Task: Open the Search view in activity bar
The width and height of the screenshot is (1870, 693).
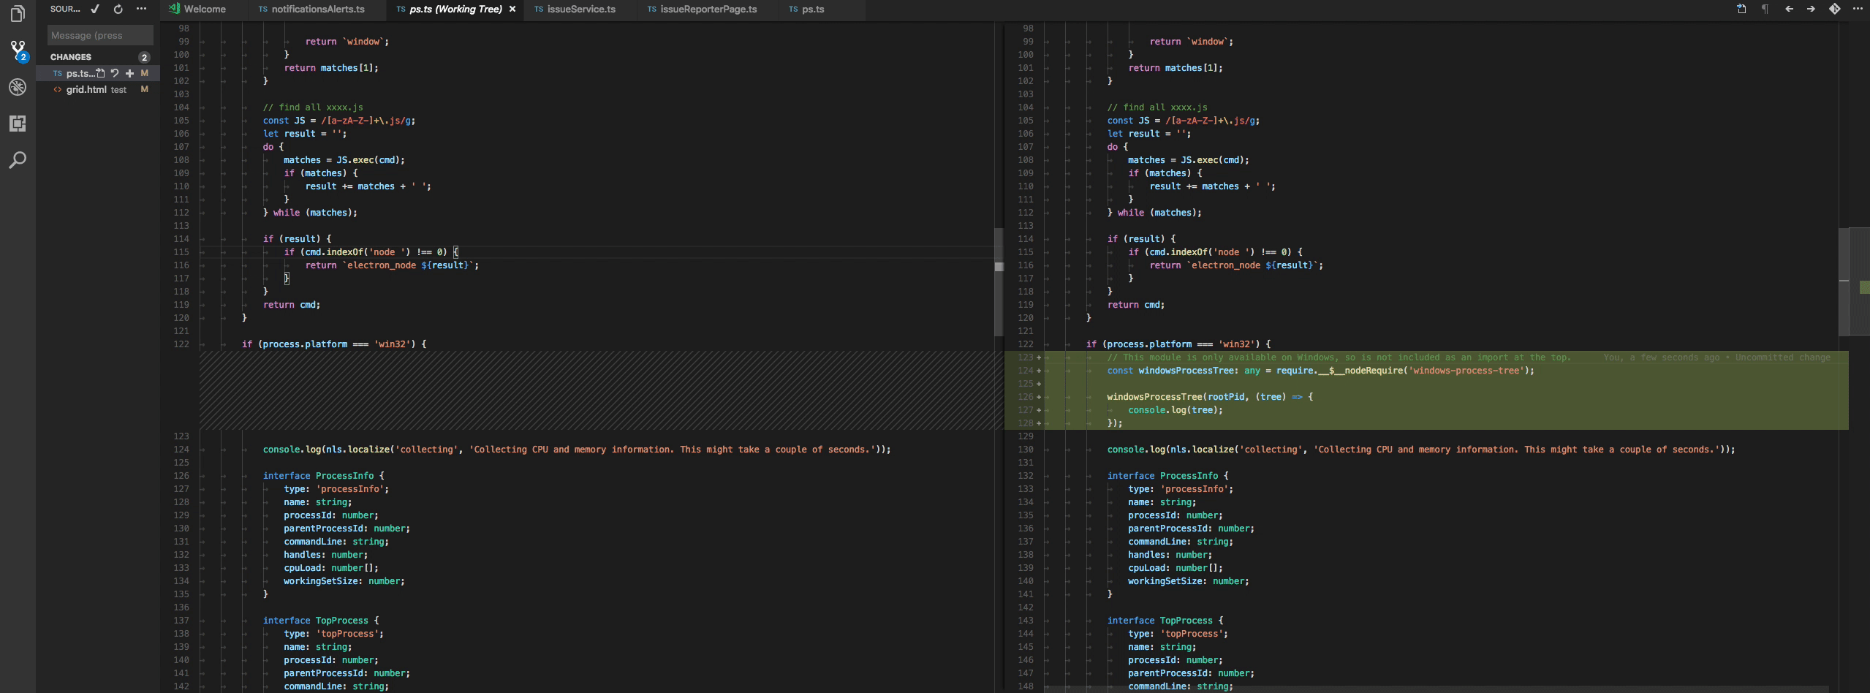Action: (18, 160)
